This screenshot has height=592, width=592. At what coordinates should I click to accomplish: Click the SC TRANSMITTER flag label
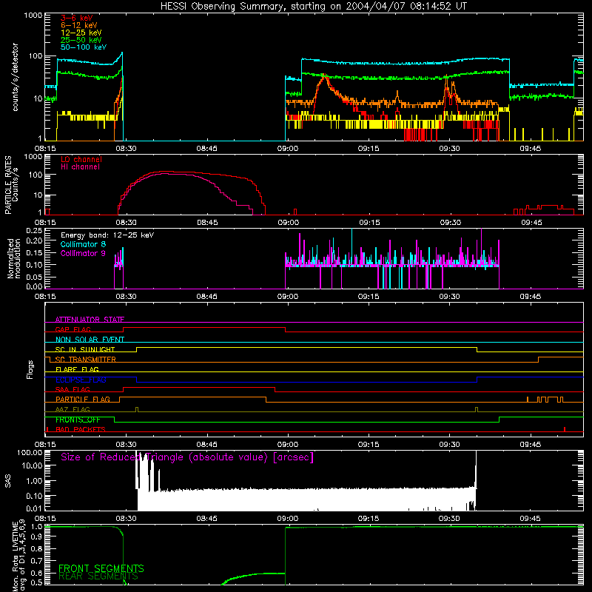(85, 359)
